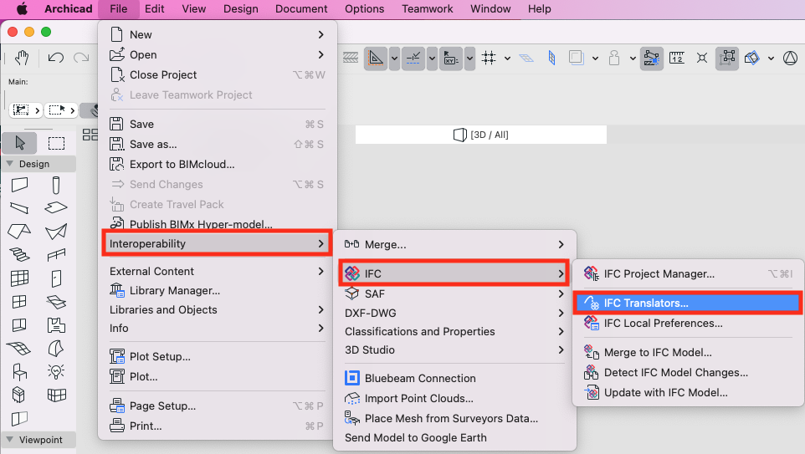The height and width of the screenshot is (454, 805).
Task: Pick the Wall tool in Design toolbox
Action: (19, 185)
